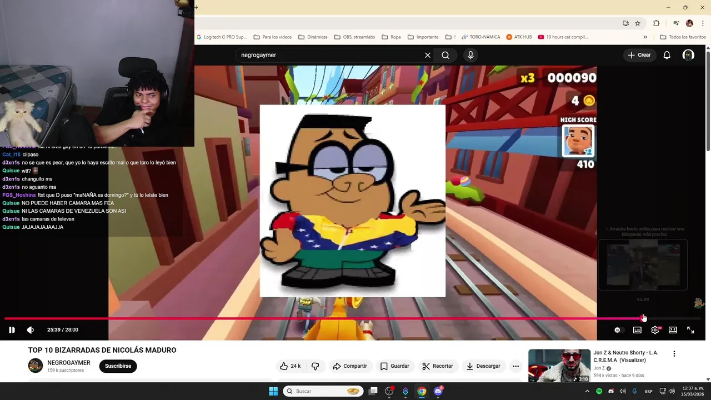Viewport: 711px width, 400px height.
Task: Click the Recortar clip button
Action: (x=437, y=366)
